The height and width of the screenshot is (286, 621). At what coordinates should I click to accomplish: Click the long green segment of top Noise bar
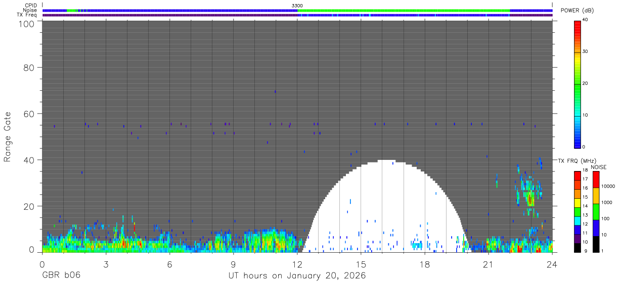click(x=404, y=10)
